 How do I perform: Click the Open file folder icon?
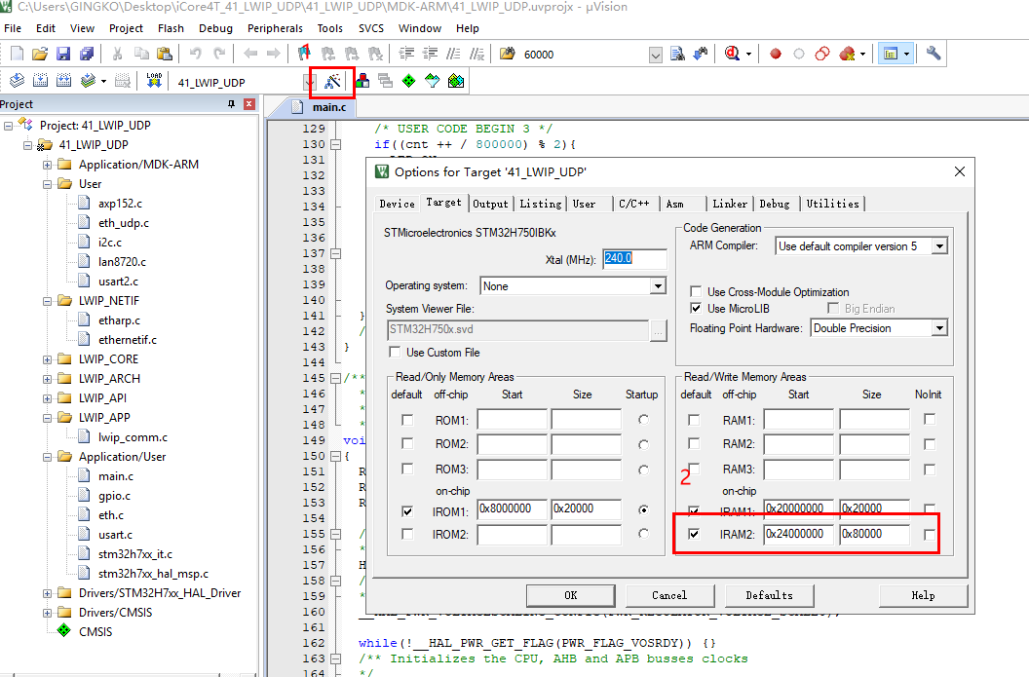(x=40, y=55)
